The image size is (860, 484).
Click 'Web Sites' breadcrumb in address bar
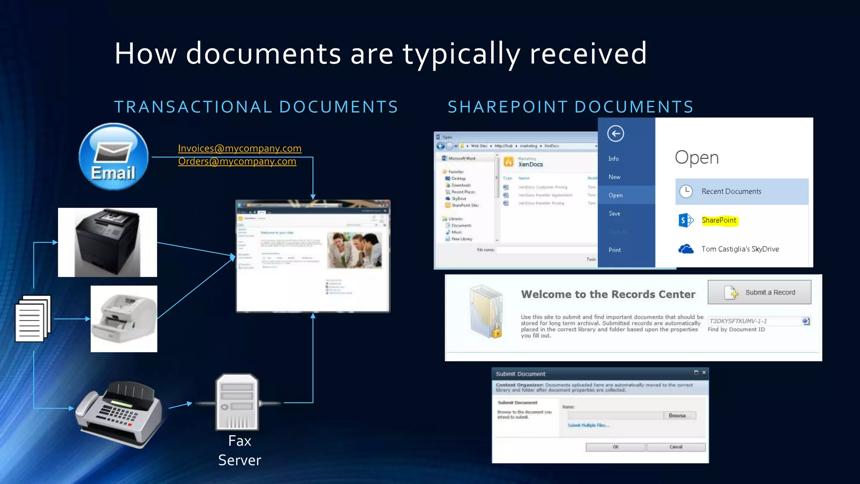pyautogui.click(x=479, y=146)
